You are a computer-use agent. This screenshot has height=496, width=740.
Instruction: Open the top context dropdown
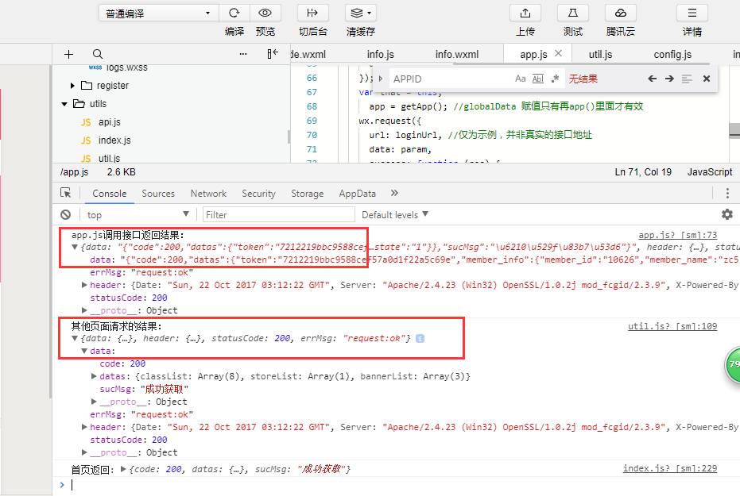click(x=138, y=215)
